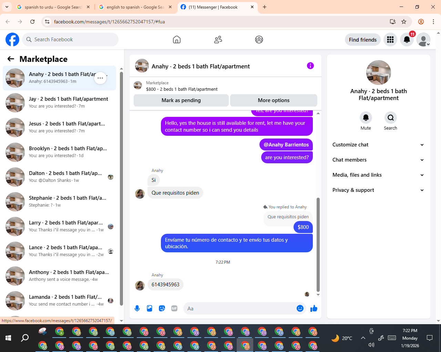
Task: Open Chrome's three-dot menu
Action: click(x=433, y=22)
